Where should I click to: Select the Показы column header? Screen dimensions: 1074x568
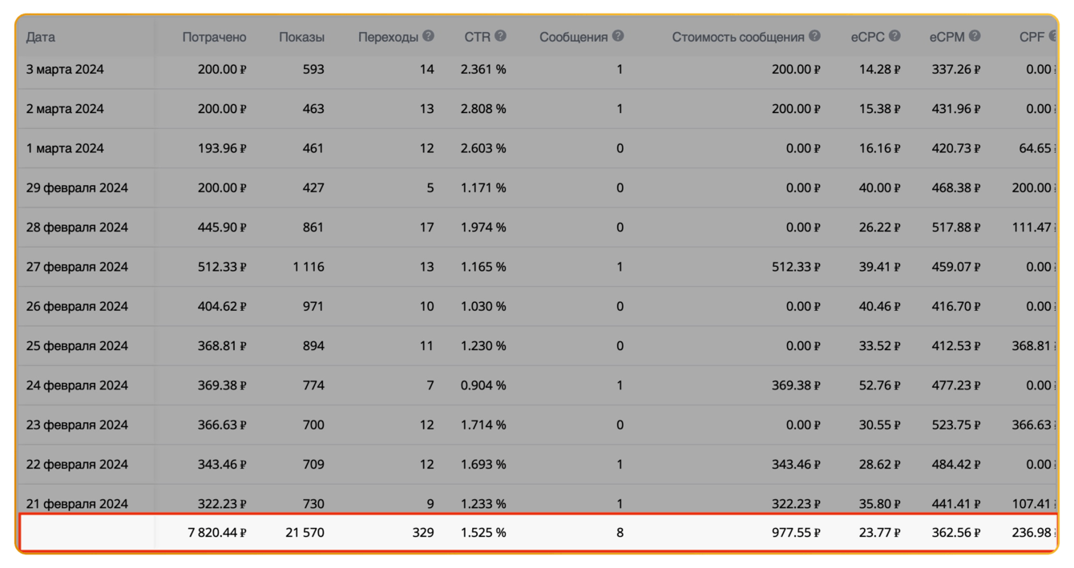point(301,37)
